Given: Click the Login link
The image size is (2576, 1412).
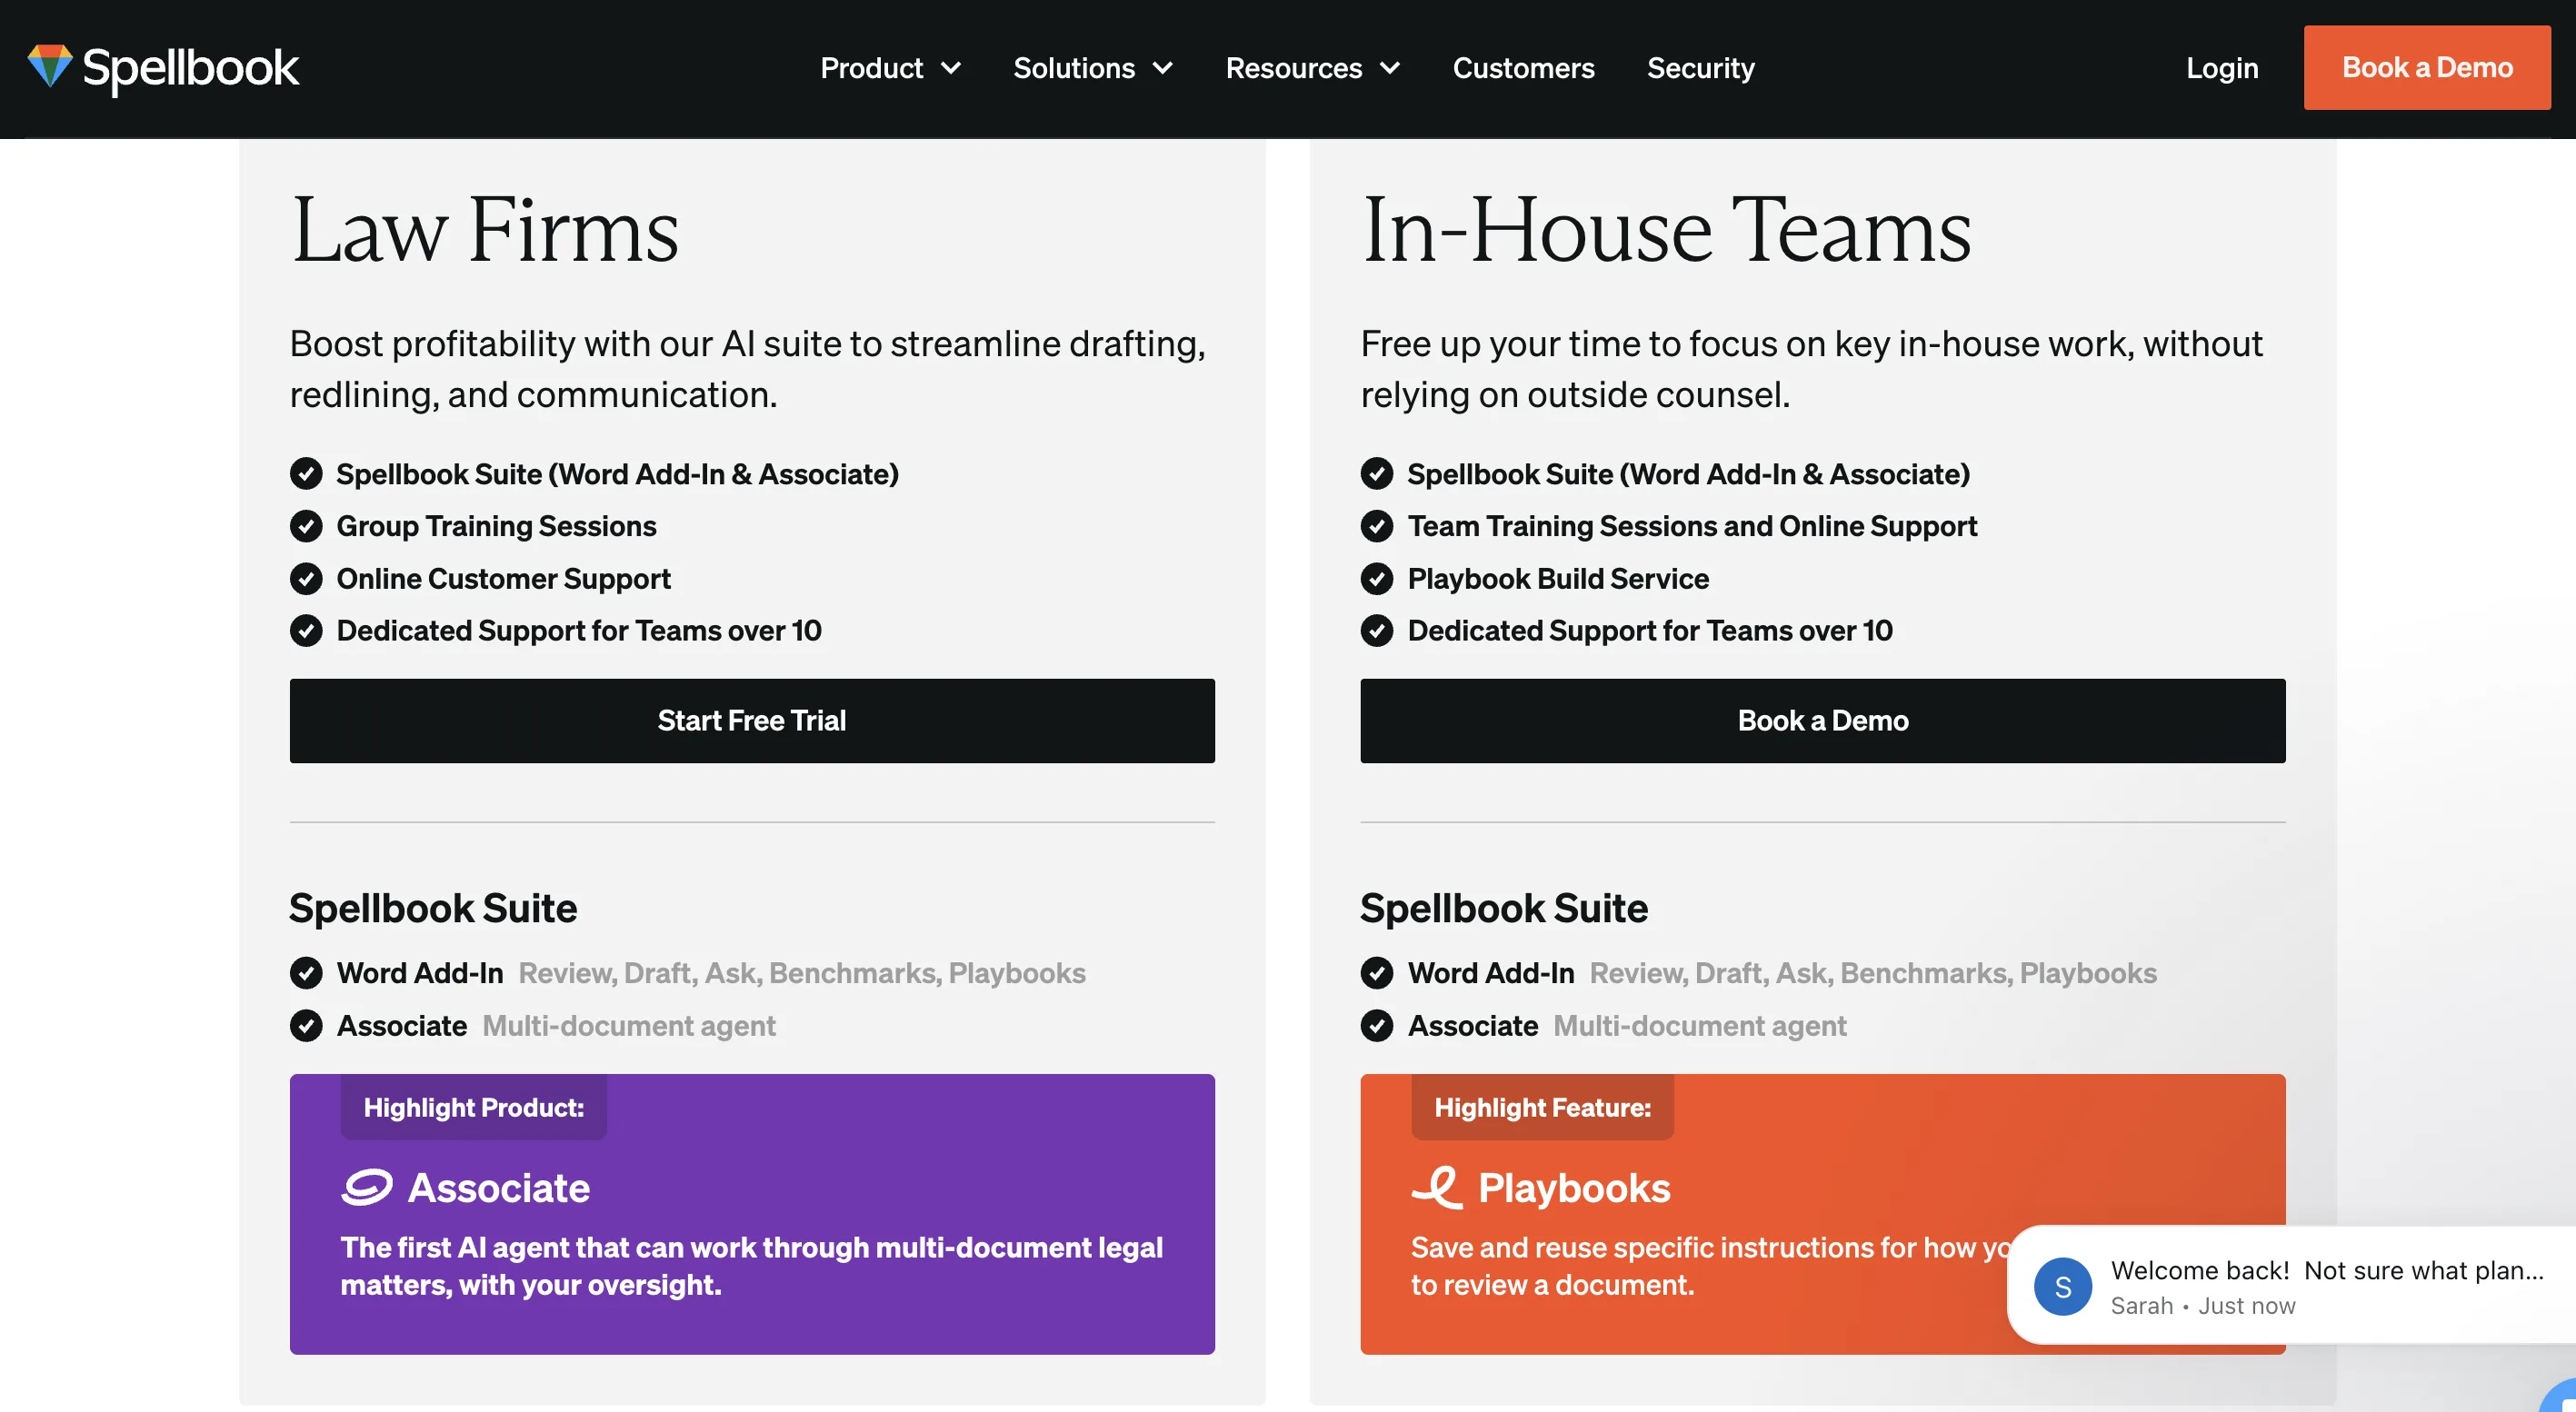Looking at the screenshot, I should 2221,68.
